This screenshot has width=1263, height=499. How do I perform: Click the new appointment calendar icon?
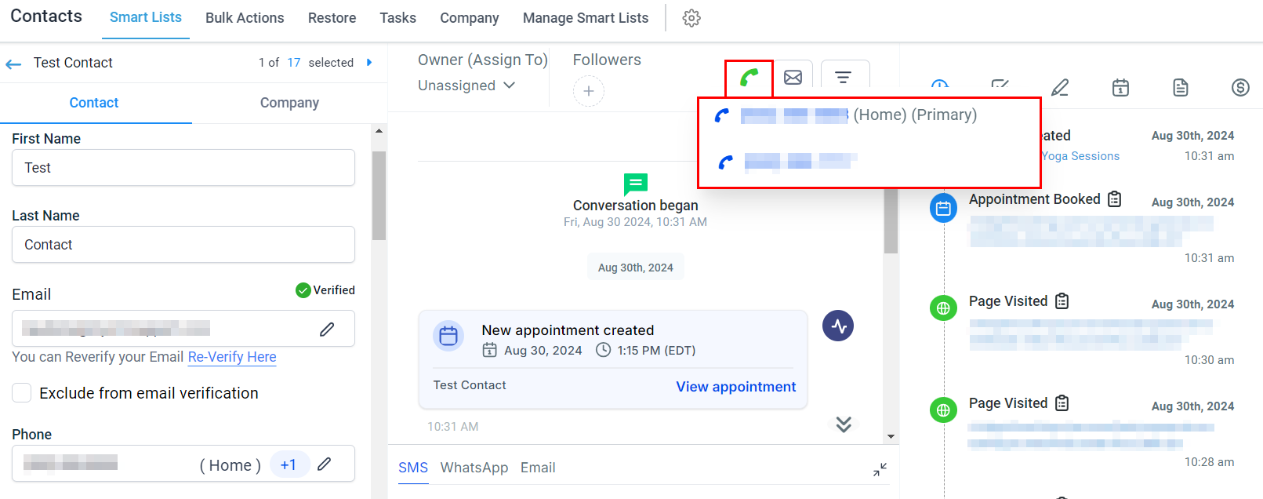pyautogui.click(x=448, y=336)
